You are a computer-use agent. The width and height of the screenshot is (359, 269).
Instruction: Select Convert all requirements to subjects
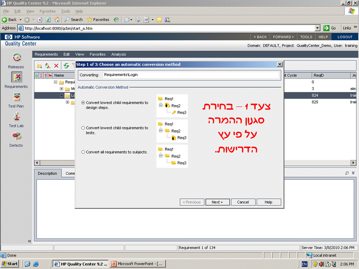click(83, 152)
